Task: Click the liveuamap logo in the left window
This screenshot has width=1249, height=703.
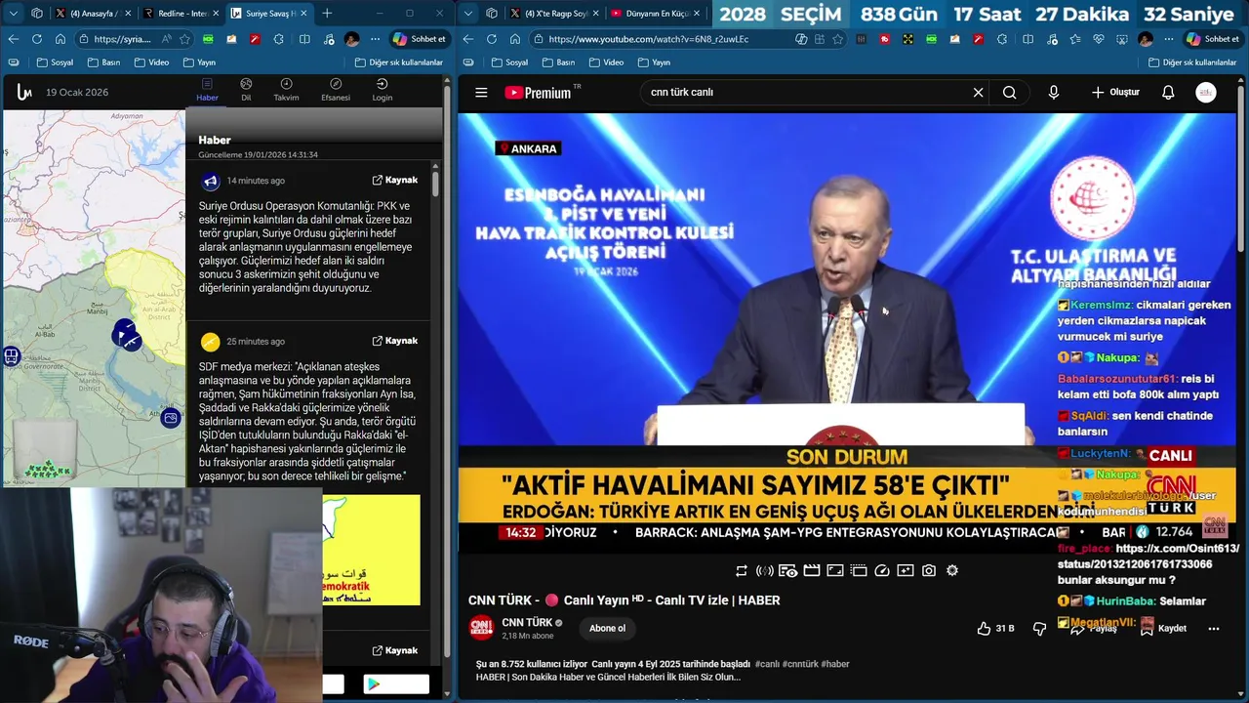Action: 24,92
